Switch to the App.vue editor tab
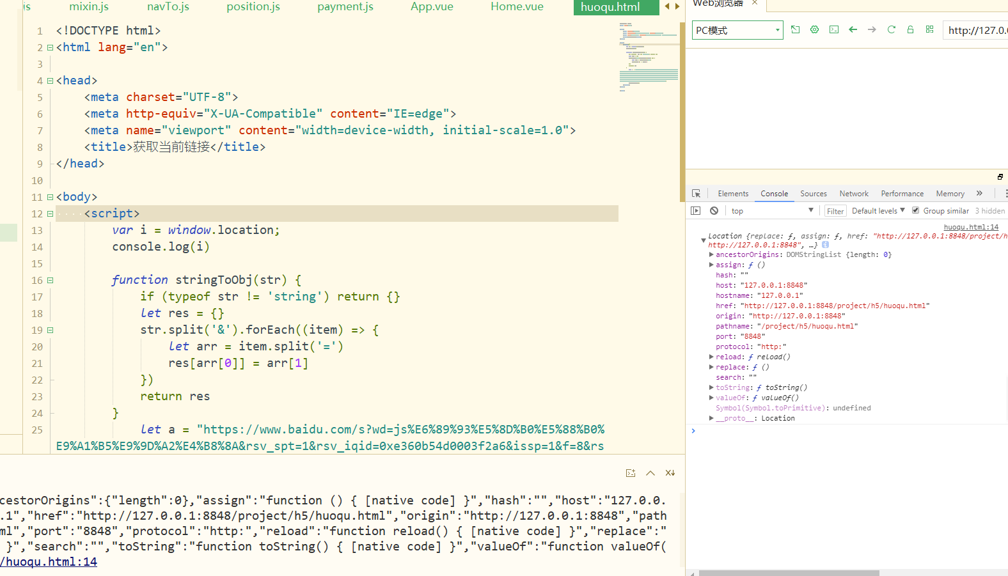The image size is (1008, 576). coord(432,7)
